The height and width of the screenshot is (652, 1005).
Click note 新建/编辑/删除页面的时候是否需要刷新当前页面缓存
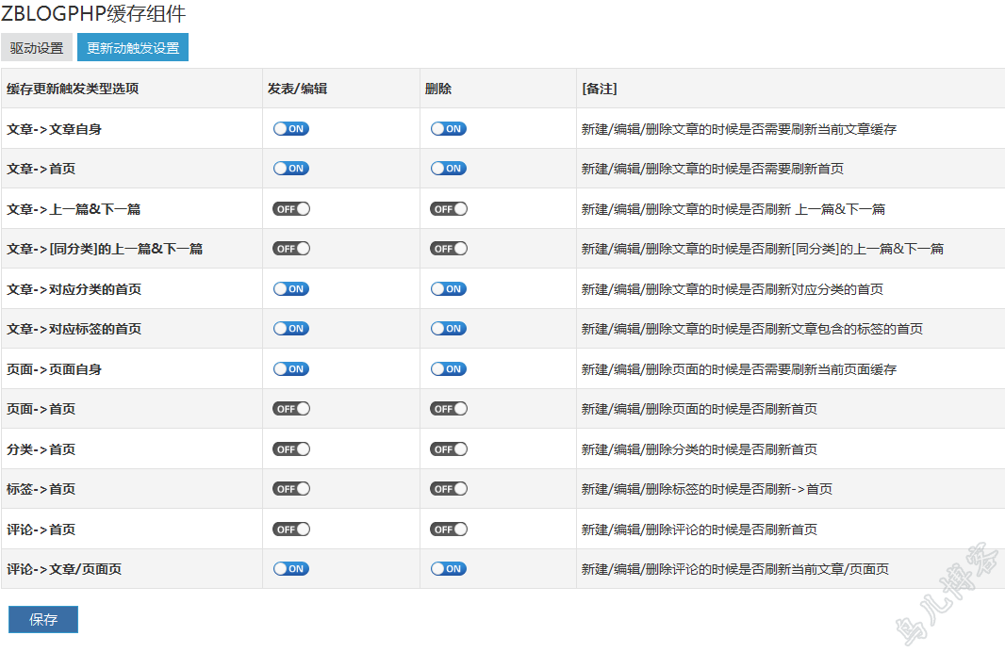[739, 369]
